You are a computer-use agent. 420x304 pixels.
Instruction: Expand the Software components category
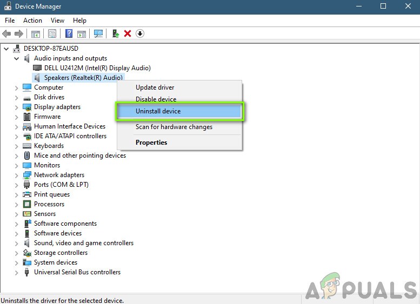[x=17, y=224]
